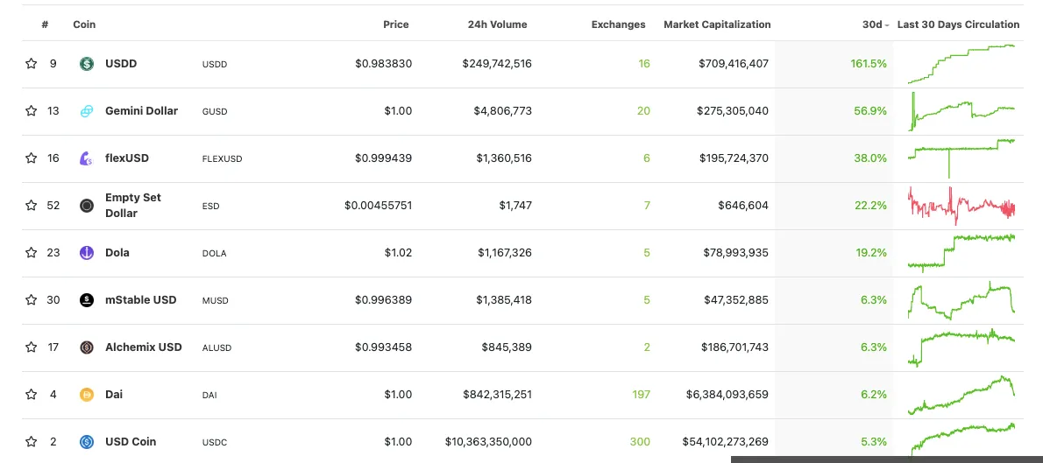This screenshot has width=1043, height=463.
Task: Open Dai's 197 exchanges link
Action: pyautogui.click(x=642, y=394)
